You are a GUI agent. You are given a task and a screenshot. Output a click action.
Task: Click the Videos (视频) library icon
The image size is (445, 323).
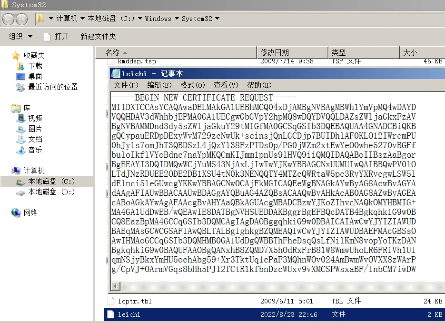pos(21,118)
